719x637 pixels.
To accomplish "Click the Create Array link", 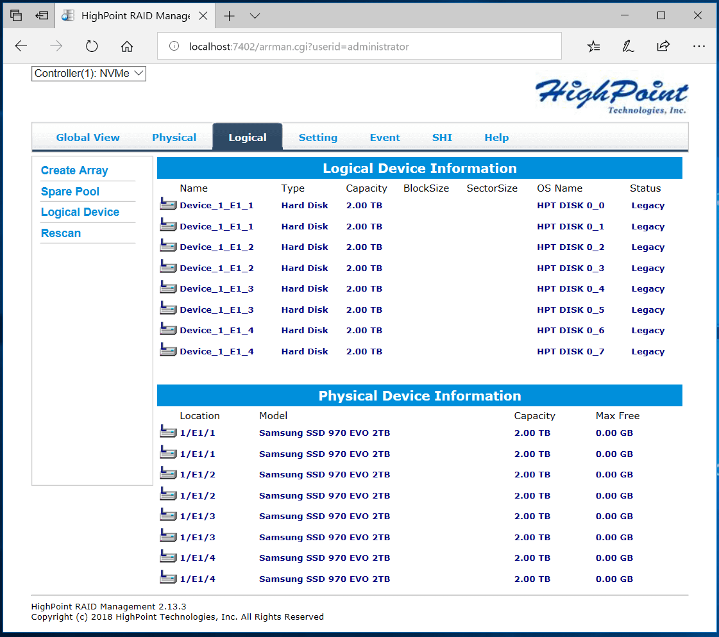I will click(74, 170).
